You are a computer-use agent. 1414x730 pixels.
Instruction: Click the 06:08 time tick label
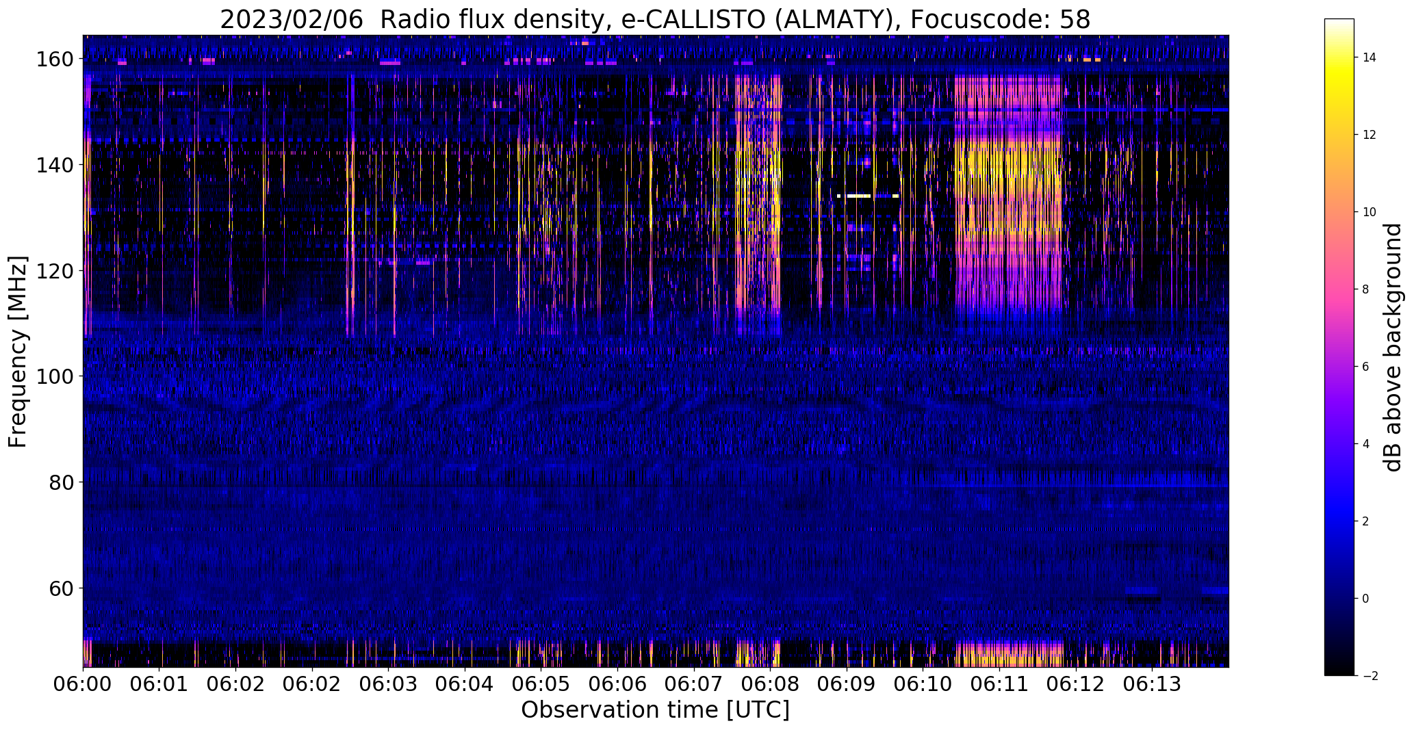(770, 683)
